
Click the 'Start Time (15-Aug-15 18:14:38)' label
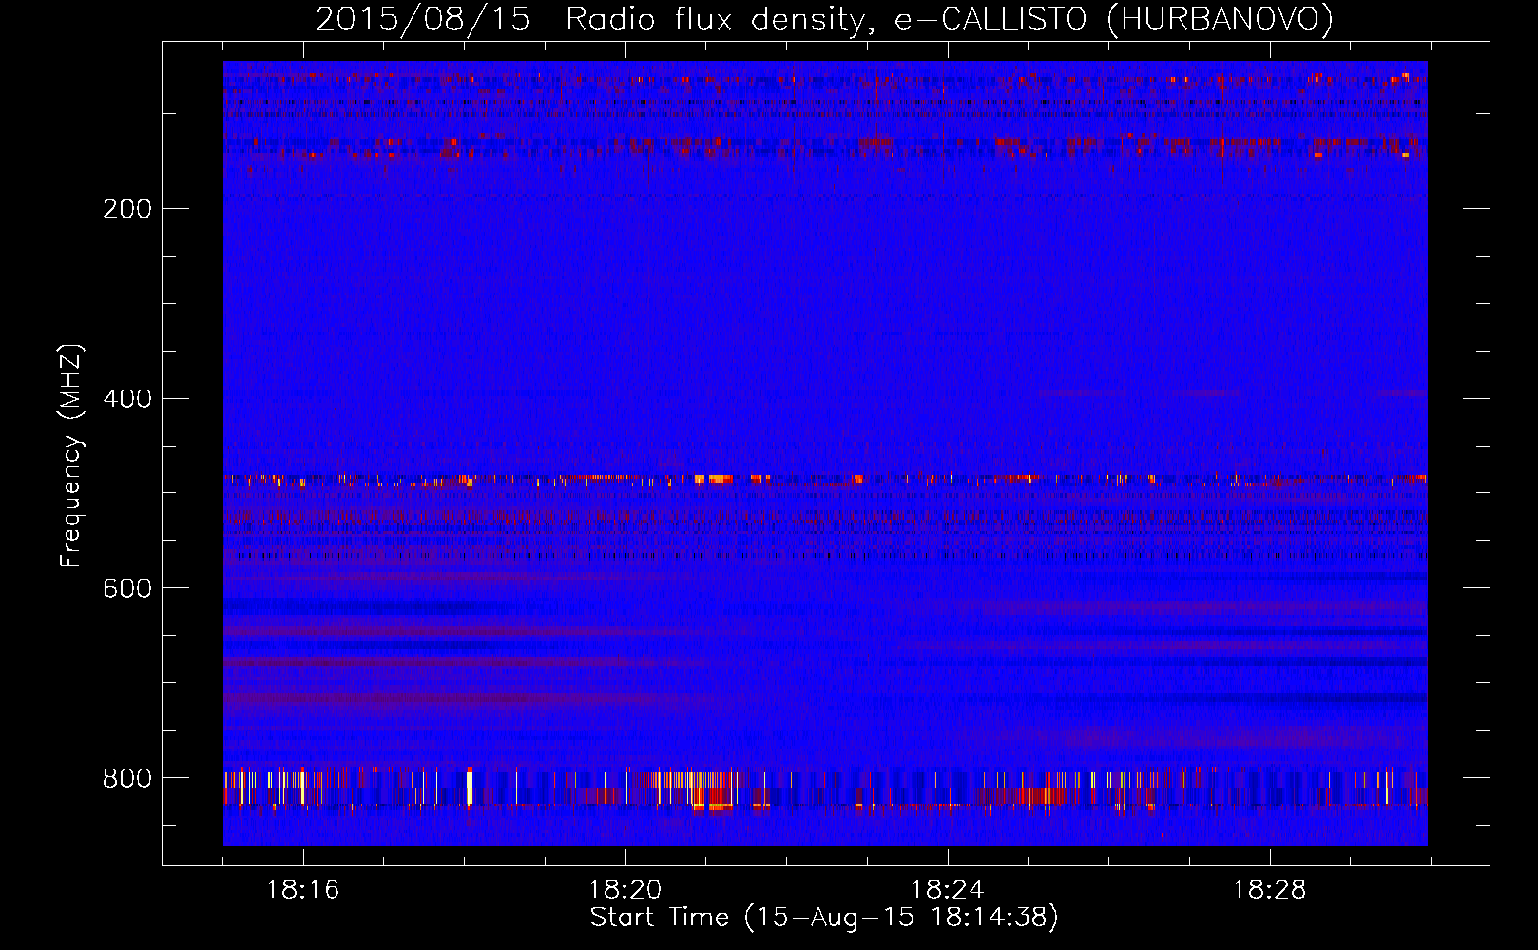pos(824,918)
